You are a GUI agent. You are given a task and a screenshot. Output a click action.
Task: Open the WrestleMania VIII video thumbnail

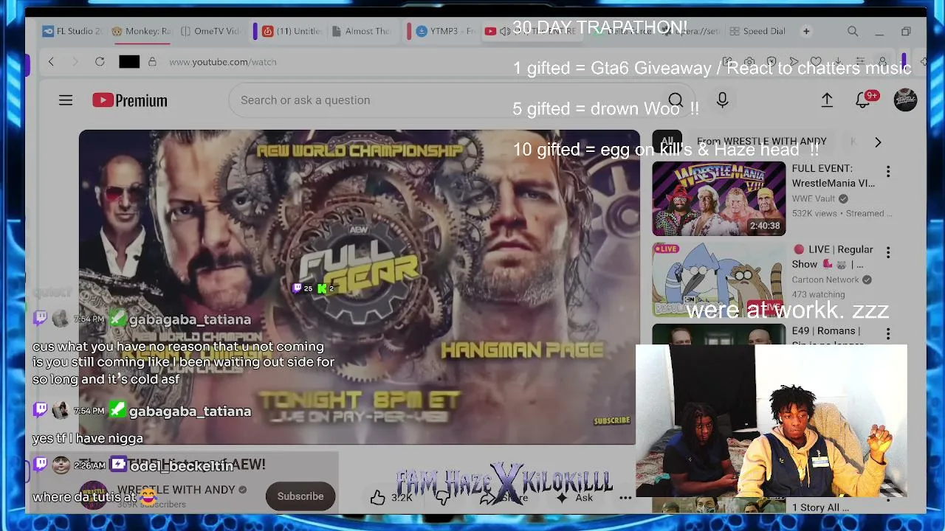pyautogui.click(x=719, y=199)
